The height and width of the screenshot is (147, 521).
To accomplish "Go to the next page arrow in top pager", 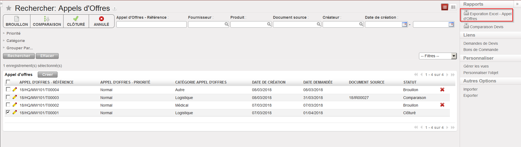I will pos(447,75).
